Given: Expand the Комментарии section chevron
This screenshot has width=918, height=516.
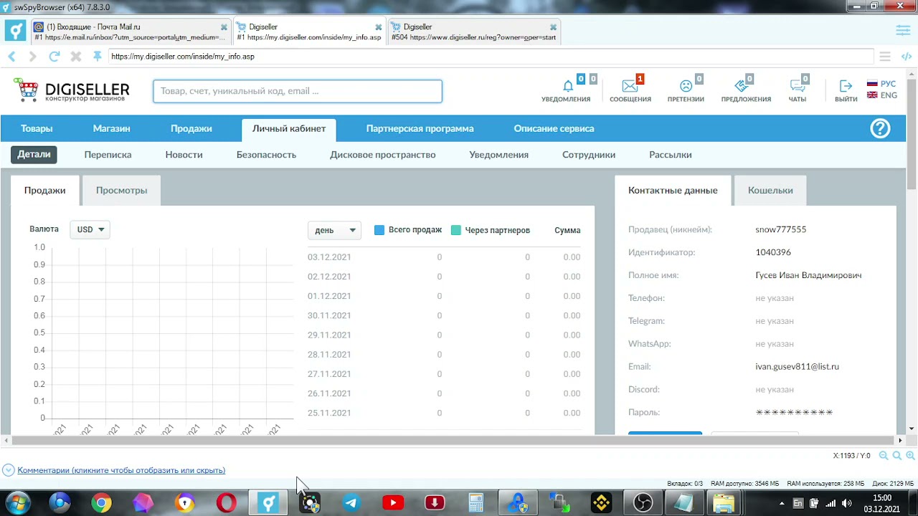Looking at the screenshot, I should click(x=9, y=470).
